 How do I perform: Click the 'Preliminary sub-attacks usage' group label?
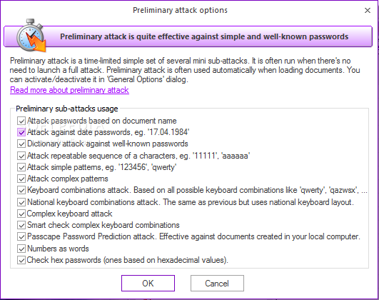coord(67,109)
